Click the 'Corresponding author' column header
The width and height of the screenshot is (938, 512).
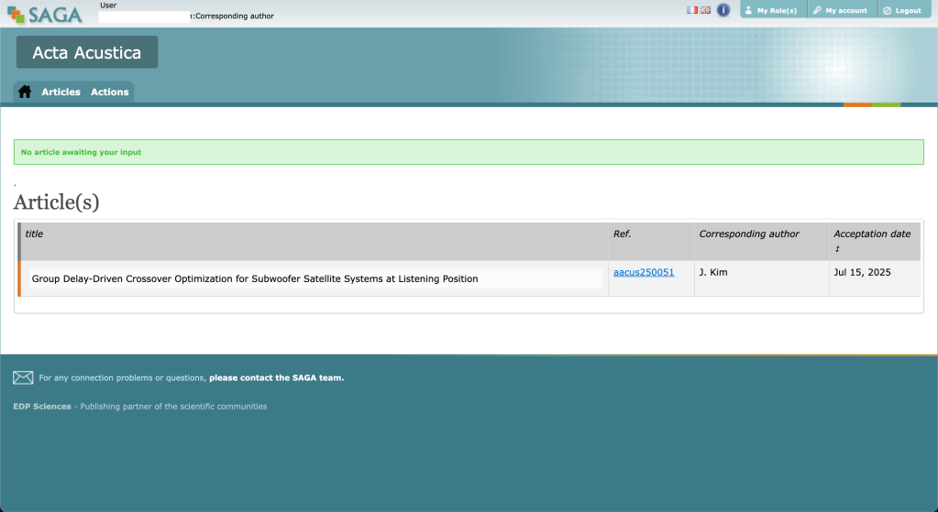(x=749, y=234)
